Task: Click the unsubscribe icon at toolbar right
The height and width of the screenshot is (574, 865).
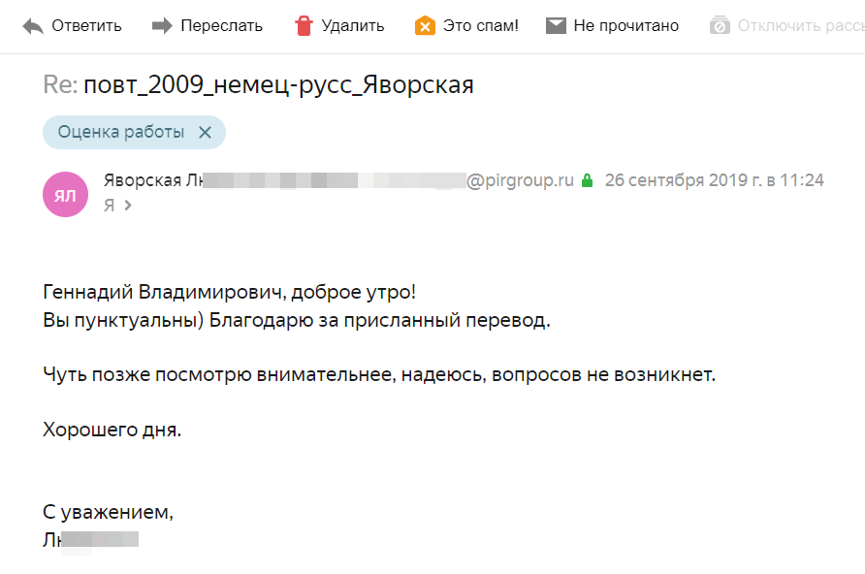Action: (720, 25)
